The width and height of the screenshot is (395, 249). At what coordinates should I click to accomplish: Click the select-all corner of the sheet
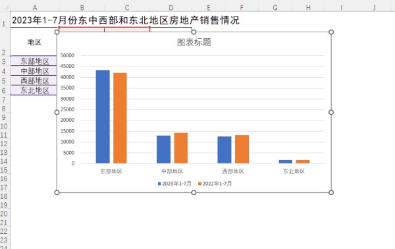click(x=5, y=7)
